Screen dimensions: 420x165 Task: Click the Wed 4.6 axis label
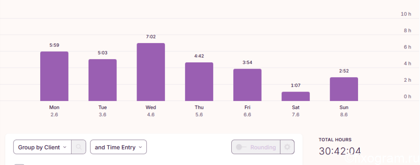(151, 111)
